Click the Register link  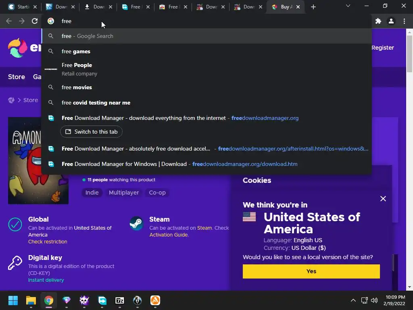click(383, 48)
